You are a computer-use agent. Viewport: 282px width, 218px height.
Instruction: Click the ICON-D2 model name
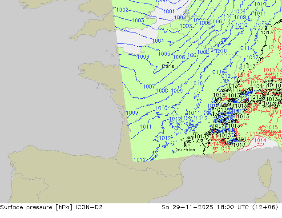[x=89, y=207]
